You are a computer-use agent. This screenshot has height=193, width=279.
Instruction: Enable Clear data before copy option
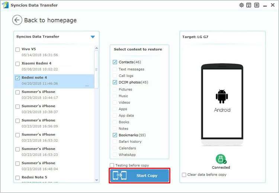tap(184, 175)
